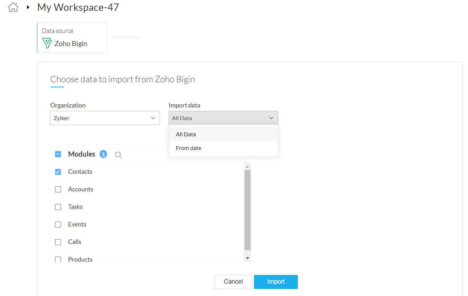Tick the Events module checkbox
The image size is (468, 296).
click(x=58, y=224)
